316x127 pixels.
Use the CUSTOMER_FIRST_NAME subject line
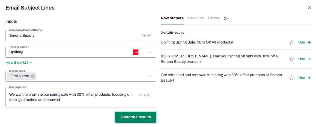tap(305, 59)
